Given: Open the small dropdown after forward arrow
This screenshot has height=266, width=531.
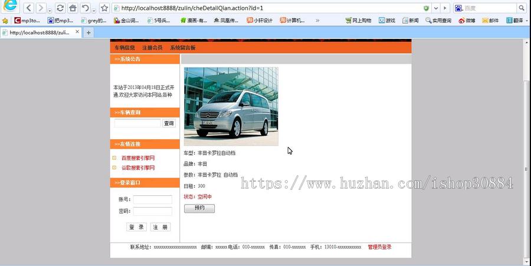Looking at the screenshot, I should pos(50,10).
